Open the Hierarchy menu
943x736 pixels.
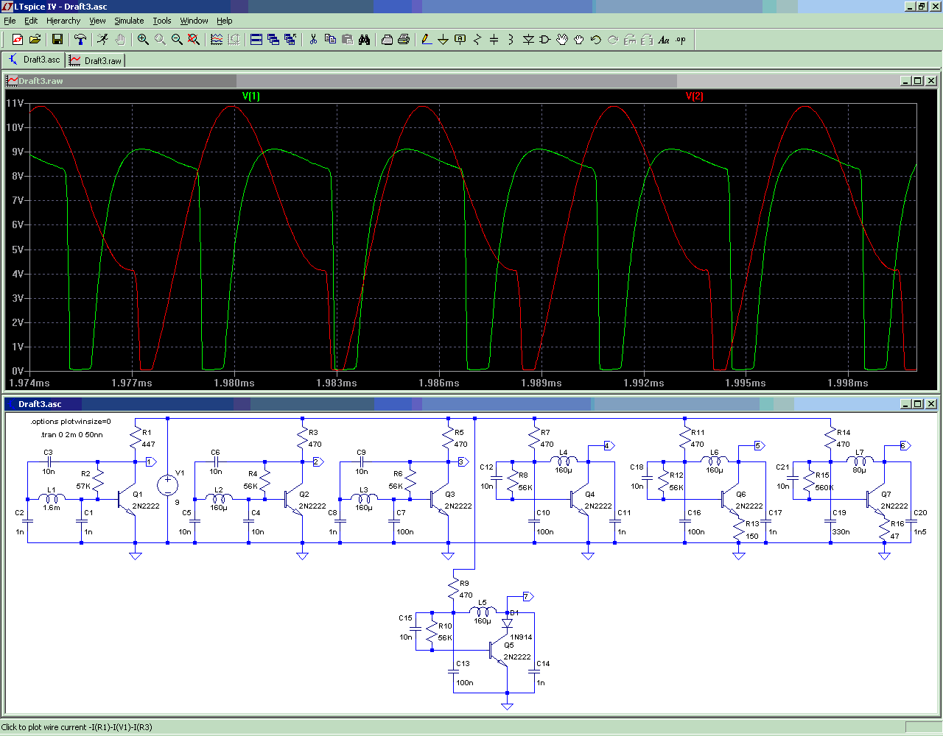(x=63, y=21)
